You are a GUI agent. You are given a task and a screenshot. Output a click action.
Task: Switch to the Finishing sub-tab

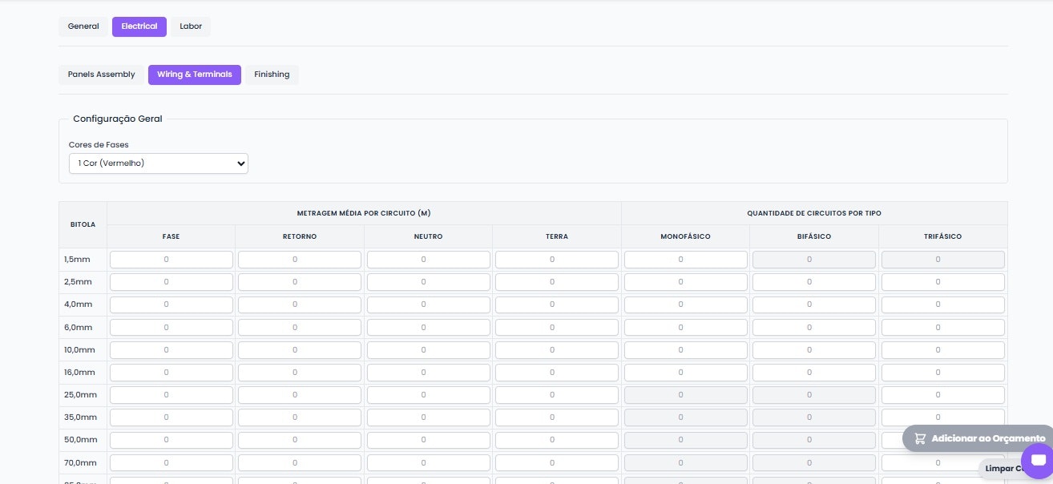tap(272, 75)
